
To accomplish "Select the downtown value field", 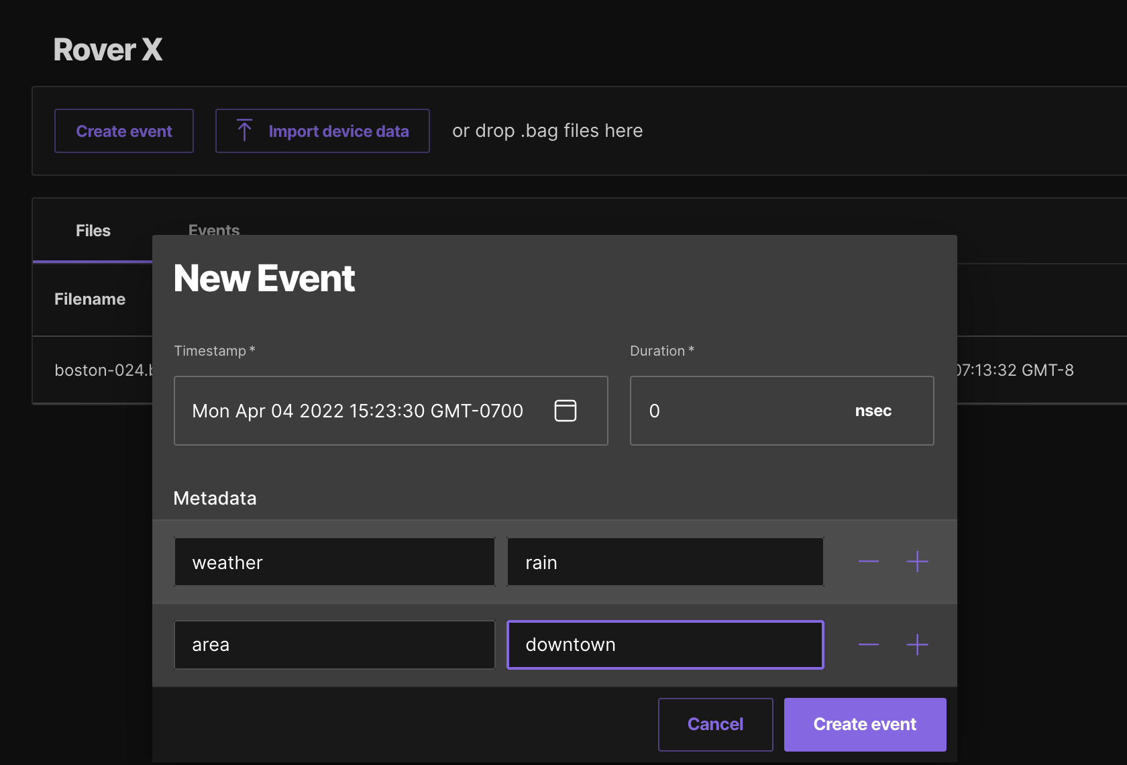I will (x=665, y=644).
